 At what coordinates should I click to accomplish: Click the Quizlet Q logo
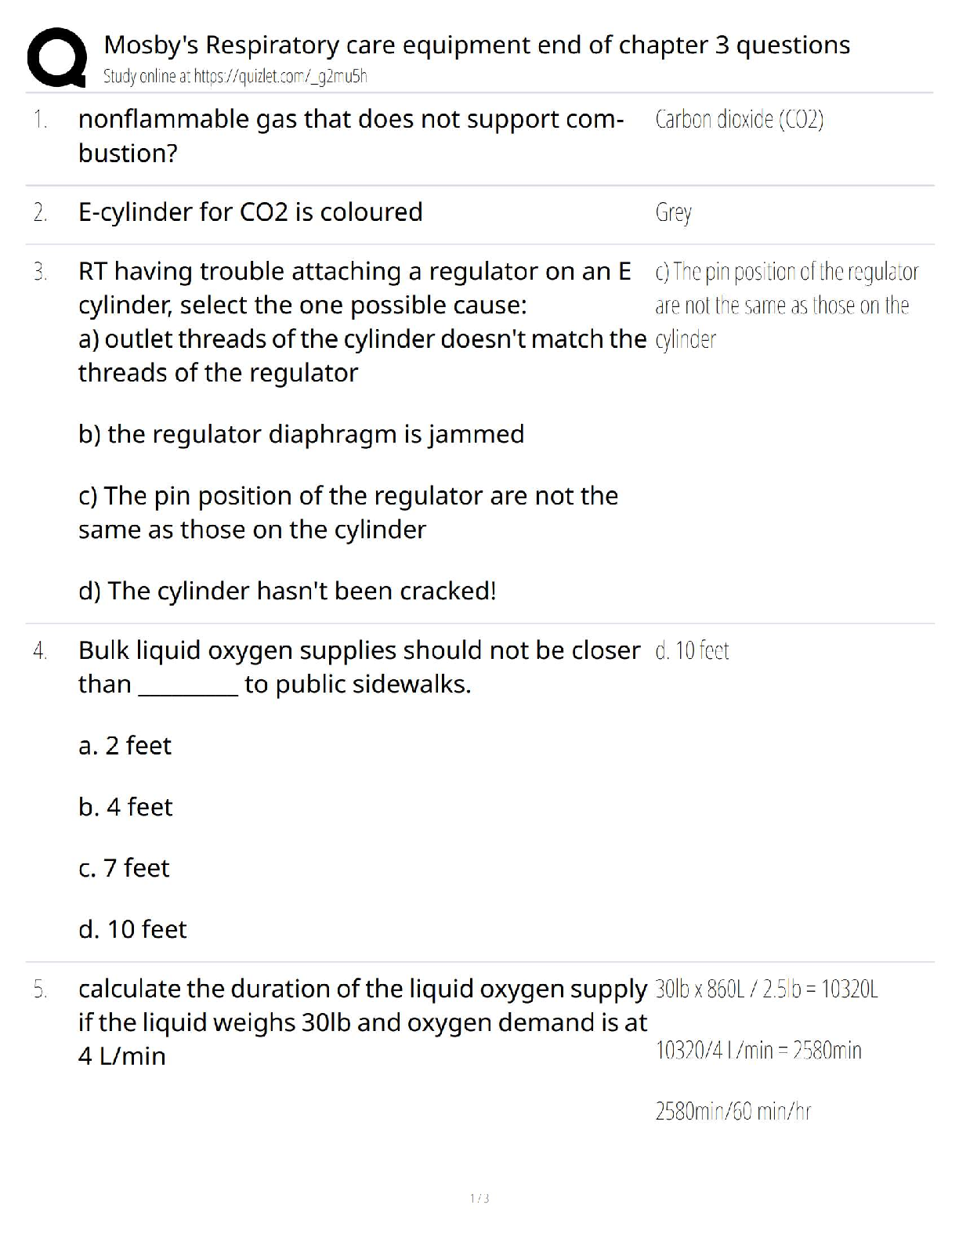tap(56, 57)
